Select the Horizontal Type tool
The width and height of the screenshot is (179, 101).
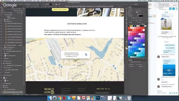[126, 36]
